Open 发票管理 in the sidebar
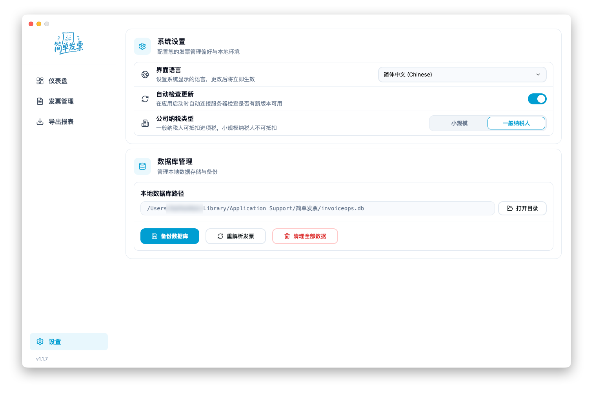This screenshot has height=397, width=593. point(69,101)
